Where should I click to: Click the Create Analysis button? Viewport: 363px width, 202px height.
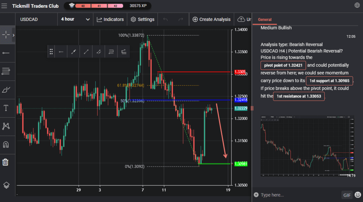[x=211, y=19]
